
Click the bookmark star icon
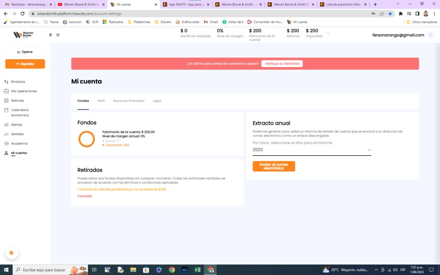(x=390, y=13)
